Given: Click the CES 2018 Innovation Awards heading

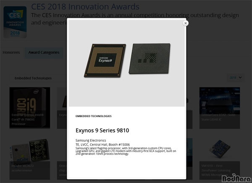Looking at the screenshot, I should 85,7.
